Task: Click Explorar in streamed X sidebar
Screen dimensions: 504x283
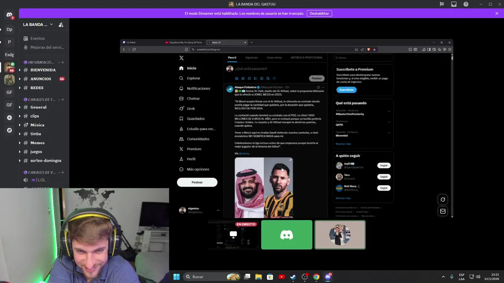Action: pos(190,78)
